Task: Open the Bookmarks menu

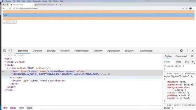Action: pos(37,1)
